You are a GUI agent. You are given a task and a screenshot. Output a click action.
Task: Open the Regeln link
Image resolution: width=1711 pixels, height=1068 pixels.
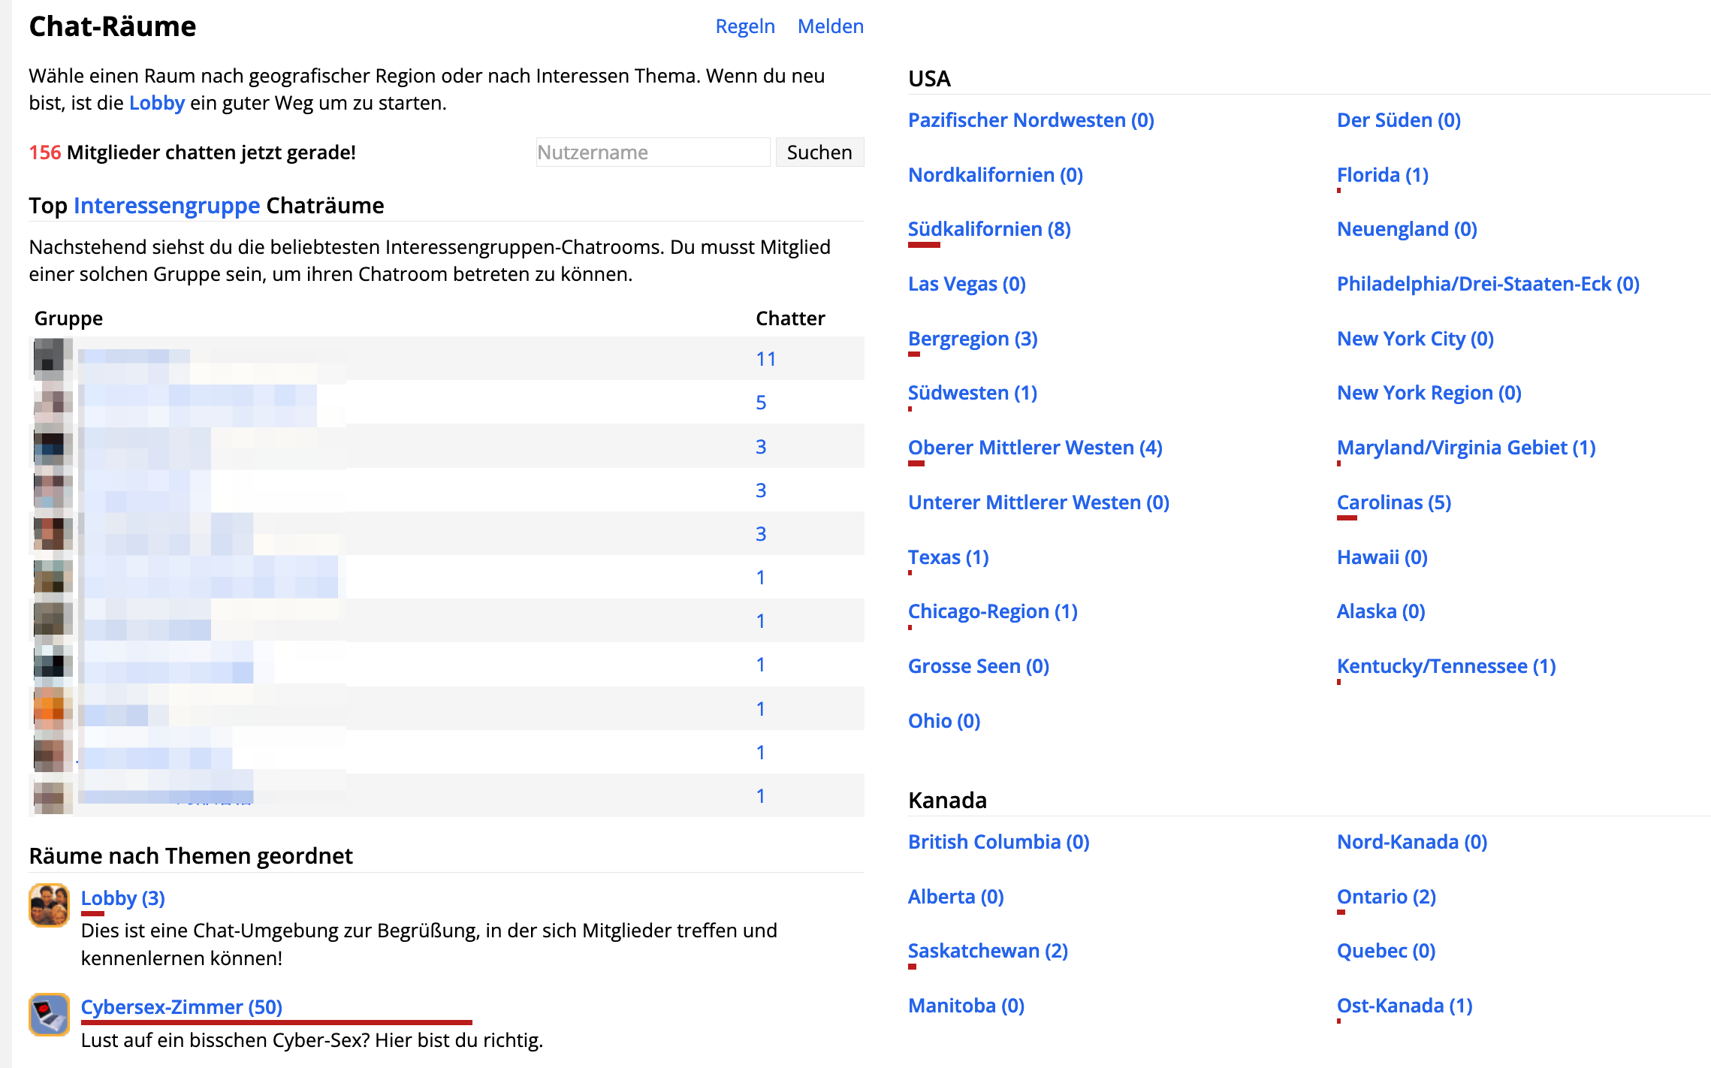[744, 26]
